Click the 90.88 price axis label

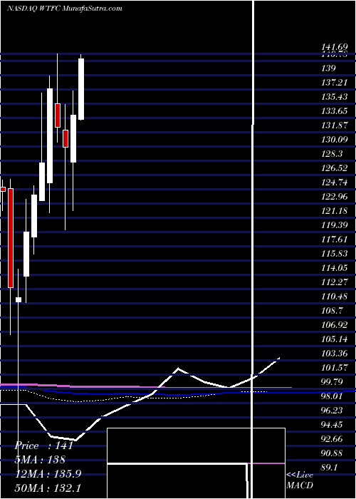[333, 453]
